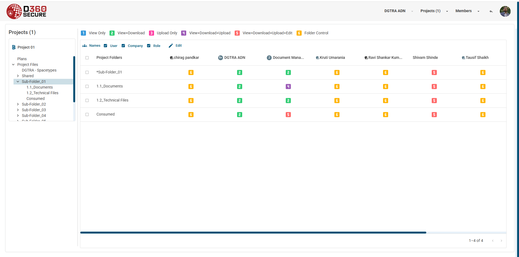
Task: Toggle the Company checkbox
Action: 123,46
